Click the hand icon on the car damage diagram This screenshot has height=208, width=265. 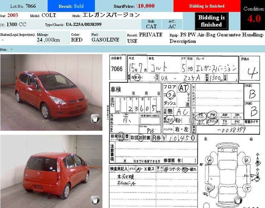tap(237, 199)
